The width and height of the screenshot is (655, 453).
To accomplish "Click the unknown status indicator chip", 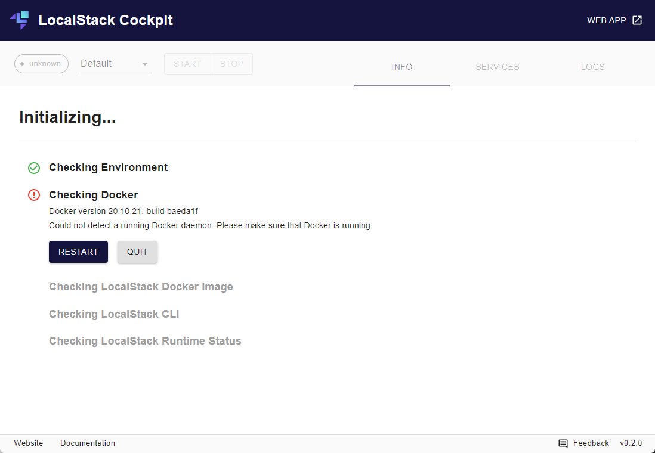I will [x=41, y=63].
